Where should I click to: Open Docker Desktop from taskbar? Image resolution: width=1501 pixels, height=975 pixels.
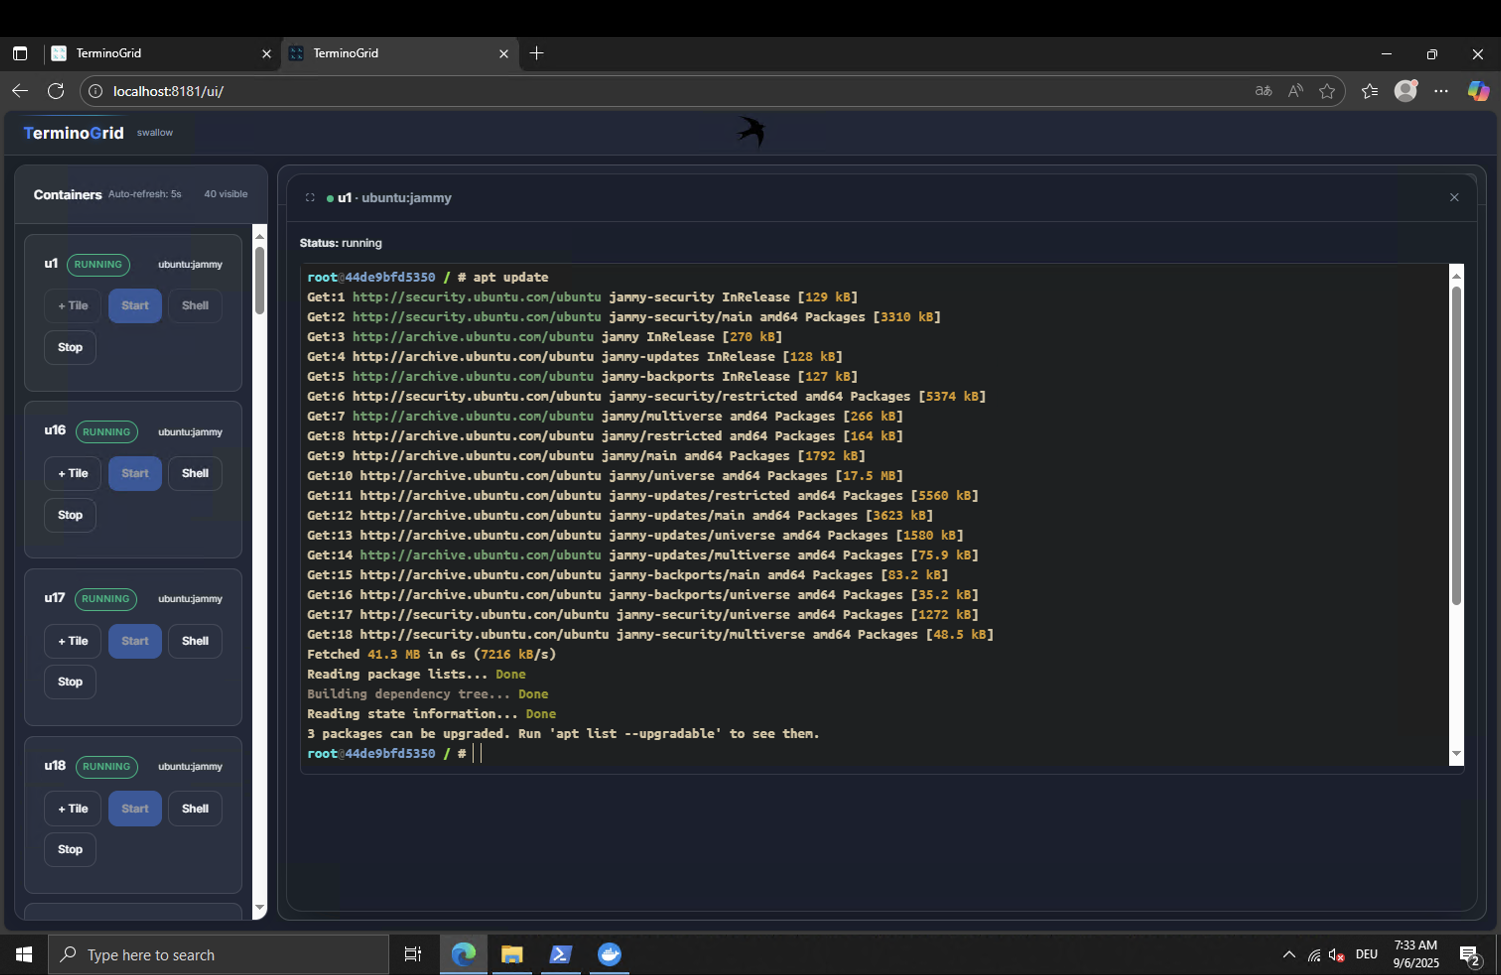point(609,954)
